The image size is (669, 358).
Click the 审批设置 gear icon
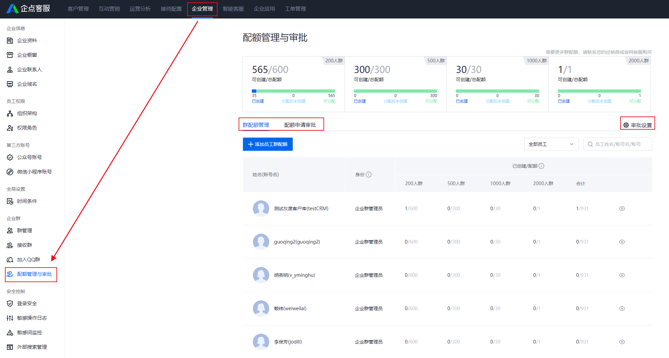click(x=626, y=125)
